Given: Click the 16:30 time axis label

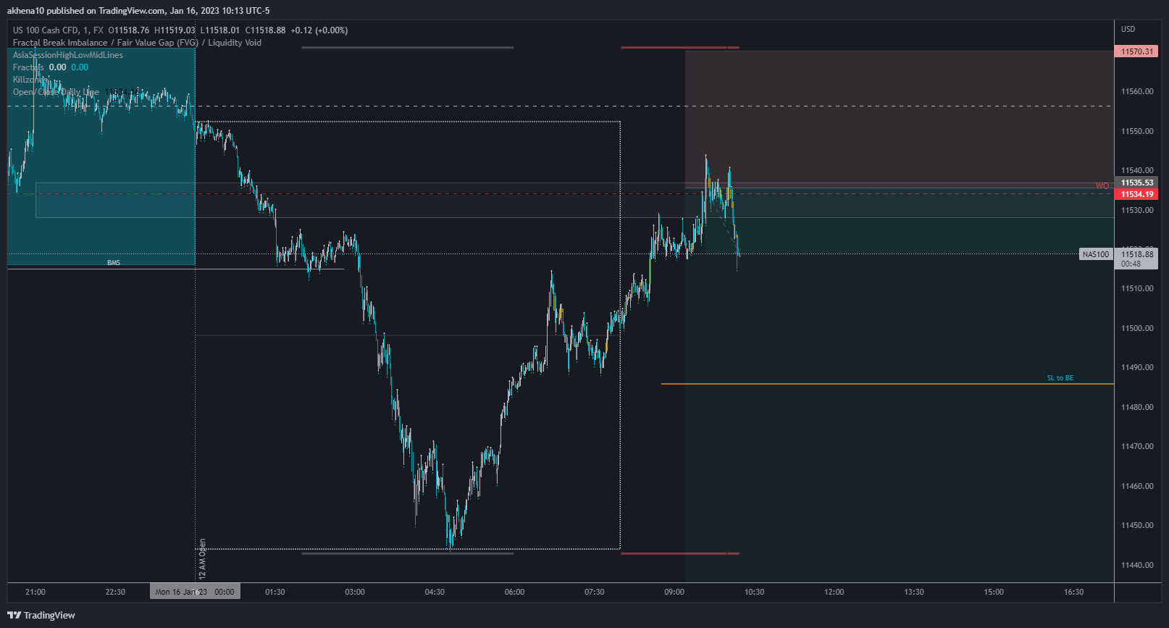Looking at the screenshot, I should pos(1074,592).
